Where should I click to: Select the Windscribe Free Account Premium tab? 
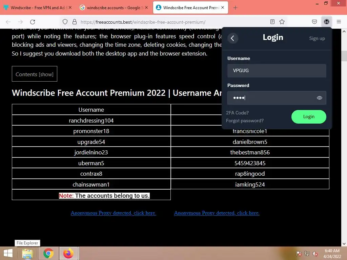tap(190, 7)
